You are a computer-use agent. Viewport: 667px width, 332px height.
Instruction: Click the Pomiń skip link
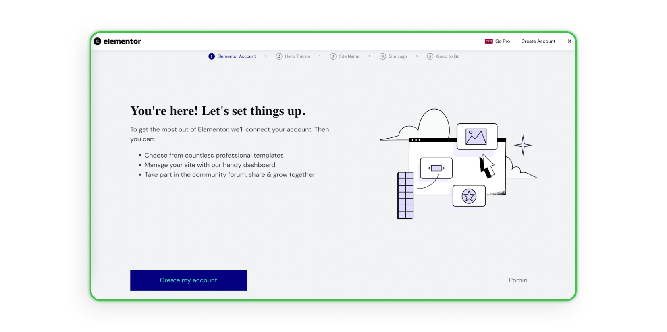coord(518,280)
